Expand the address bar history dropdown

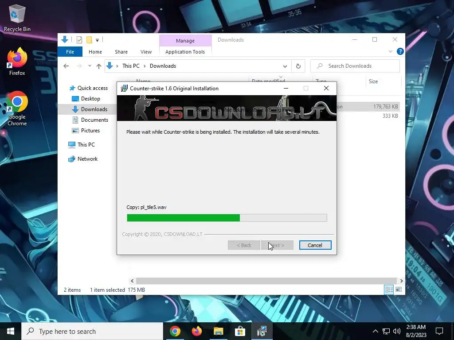pyautogui.click(x=285, y=66)
